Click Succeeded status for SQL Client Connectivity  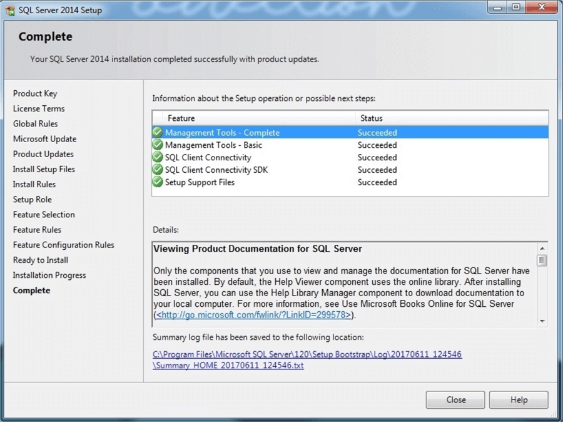(377, 157)
